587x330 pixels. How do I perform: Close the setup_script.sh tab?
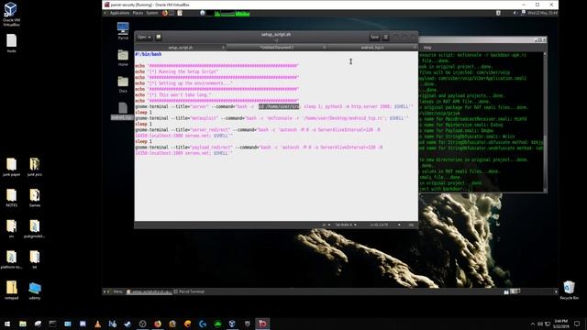223,48
